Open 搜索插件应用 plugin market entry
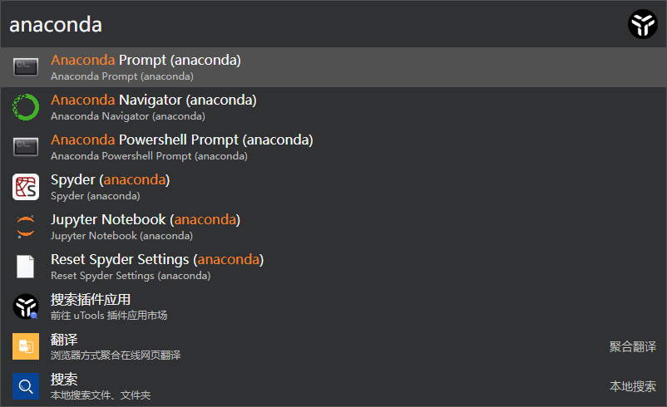Screen dimensions: 667x407 click(333, 306)
